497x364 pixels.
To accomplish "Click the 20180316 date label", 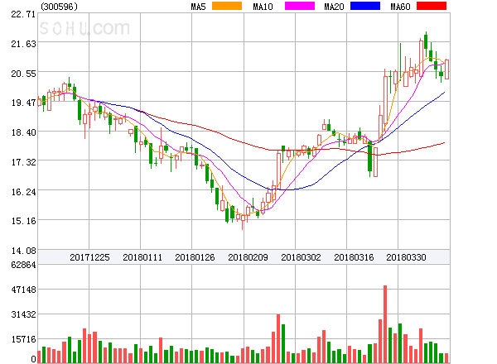I will coord(354,257).
